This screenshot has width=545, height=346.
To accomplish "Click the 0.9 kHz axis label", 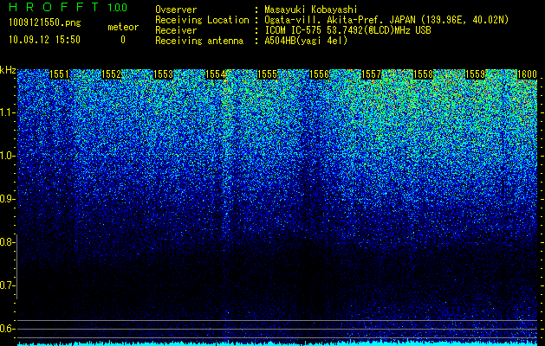I will [7, 199].
